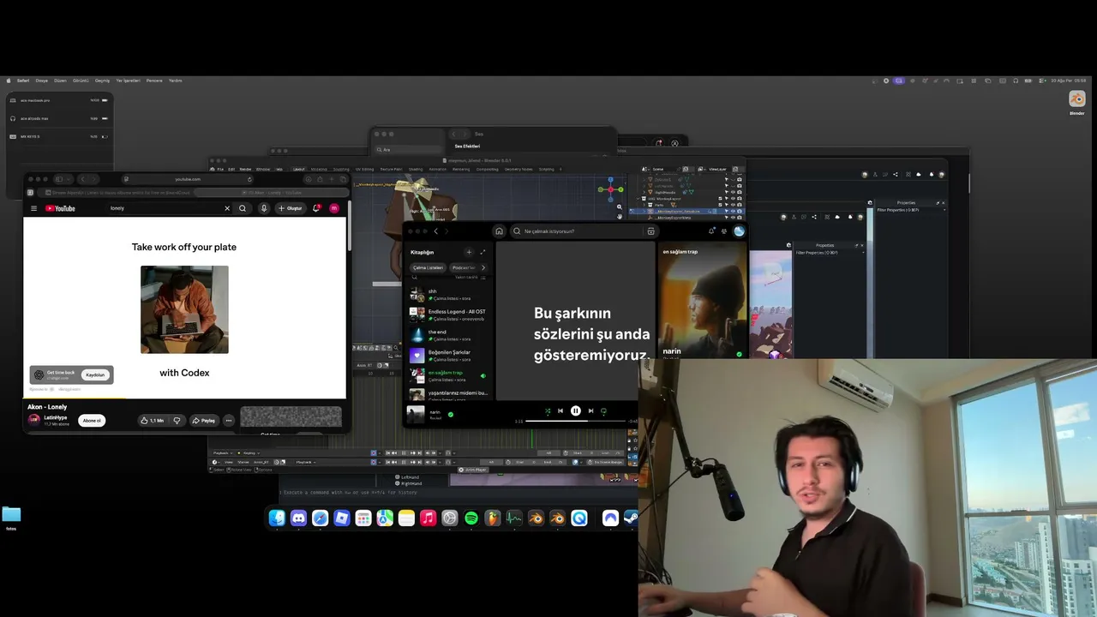This screenshot has width=1097, height=617.
Task: Show more library filter chips with arrow
Action: (483, 267)
